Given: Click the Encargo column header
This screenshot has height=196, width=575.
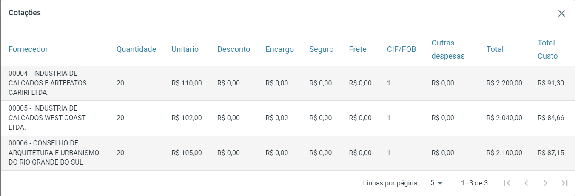Looking at the screenshot, I should point(279,49).
